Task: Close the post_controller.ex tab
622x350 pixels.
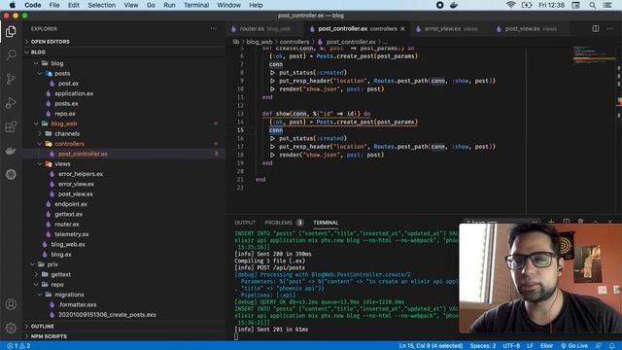Action: click(x=402, y=29)
